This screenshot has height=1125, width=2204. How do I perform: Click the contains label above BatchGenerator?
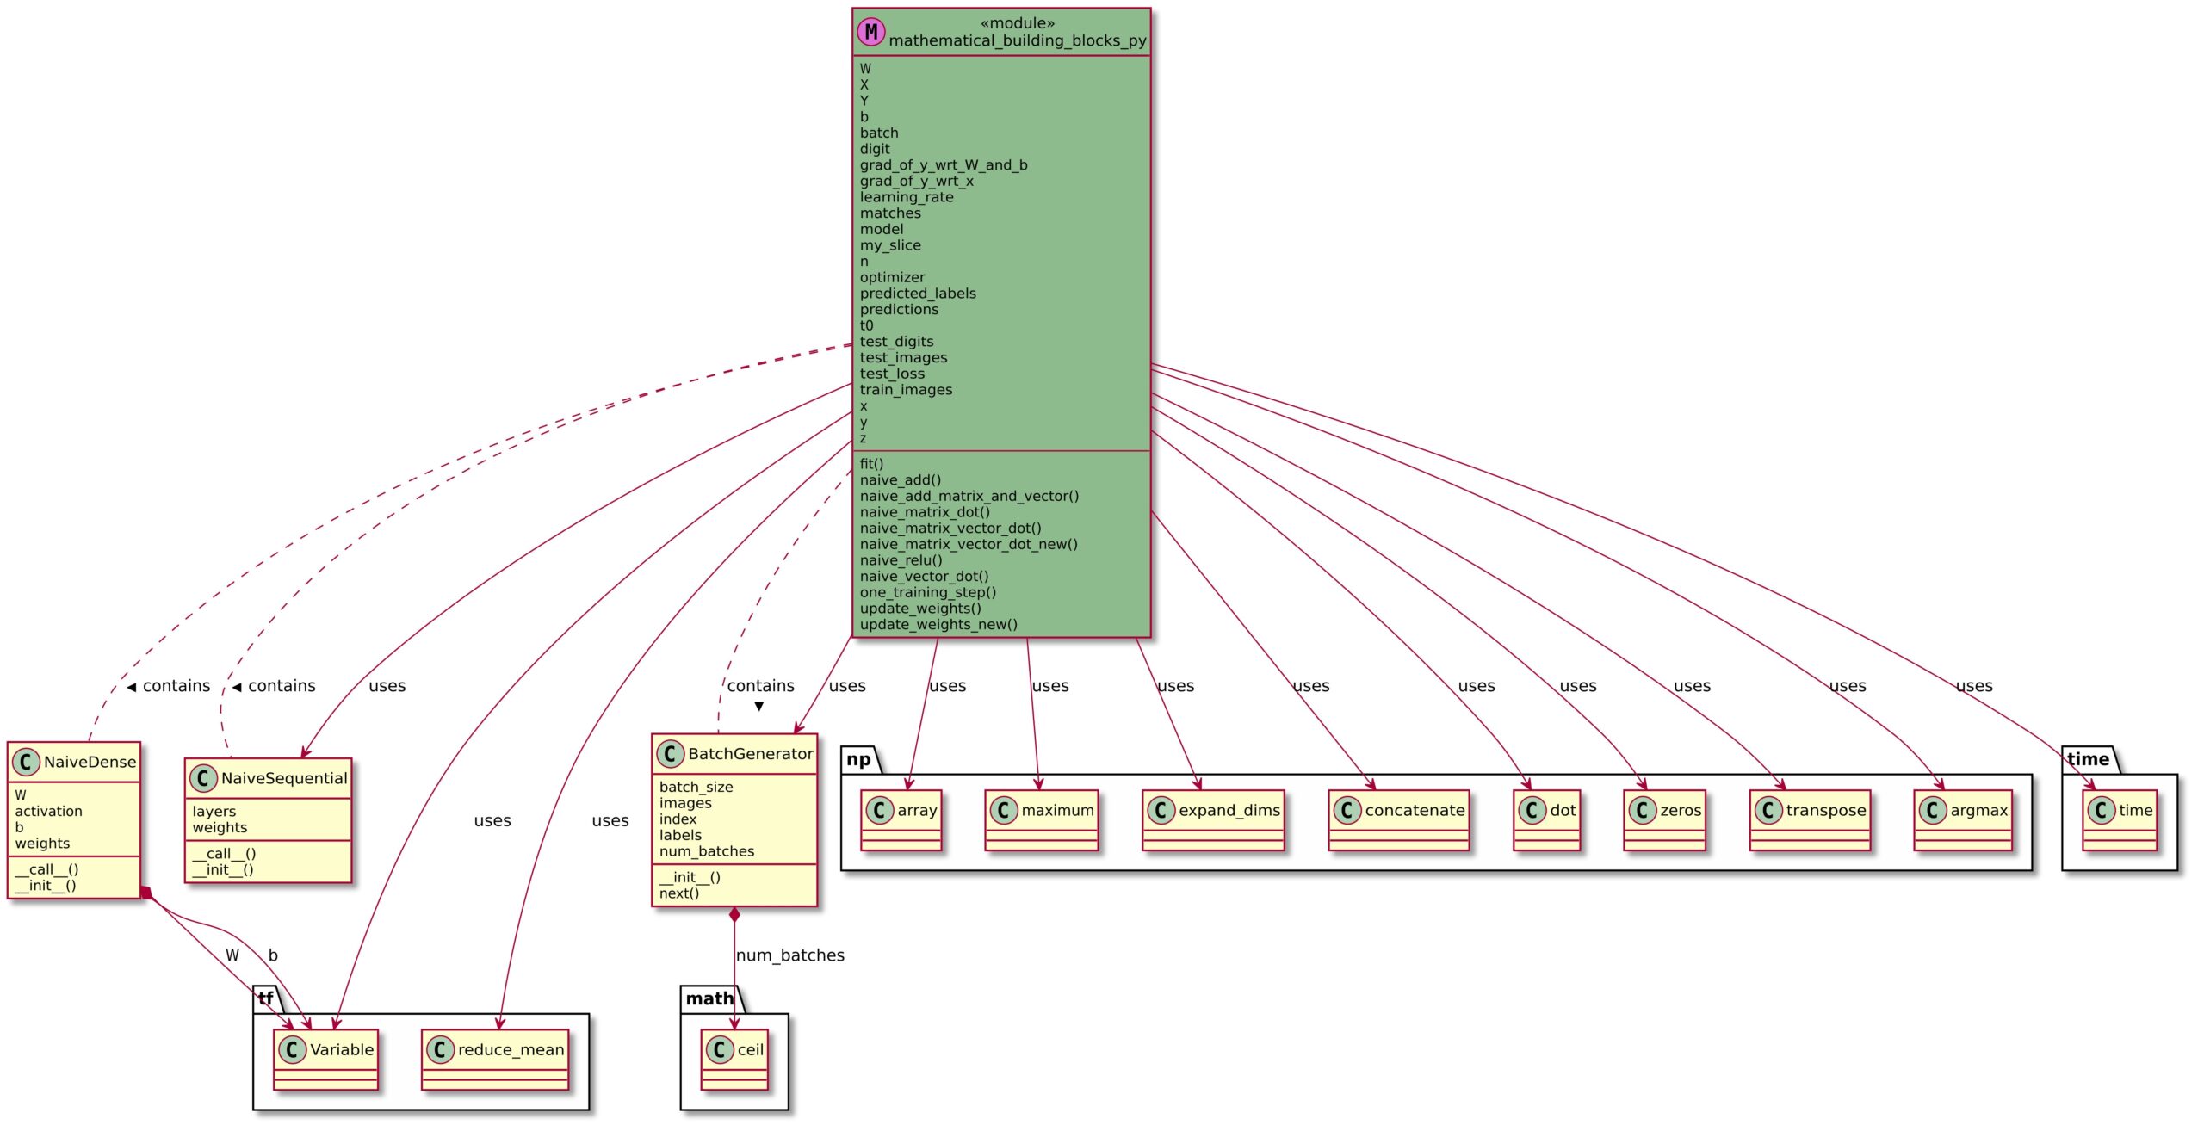click(x=760, y=686)
